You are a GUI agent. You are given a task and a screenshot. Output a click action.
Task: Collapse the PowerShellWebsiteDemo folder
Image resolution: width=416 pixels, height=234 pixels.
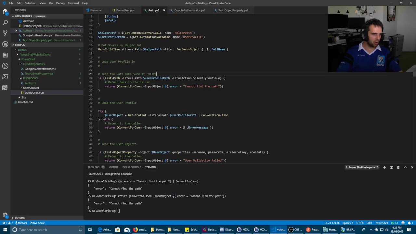point(35,55)
